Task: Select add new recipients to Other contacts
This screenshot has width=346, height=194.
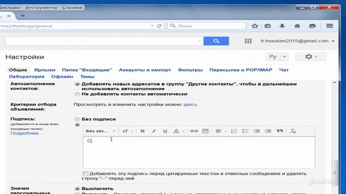Action: [x=77, y=84]
